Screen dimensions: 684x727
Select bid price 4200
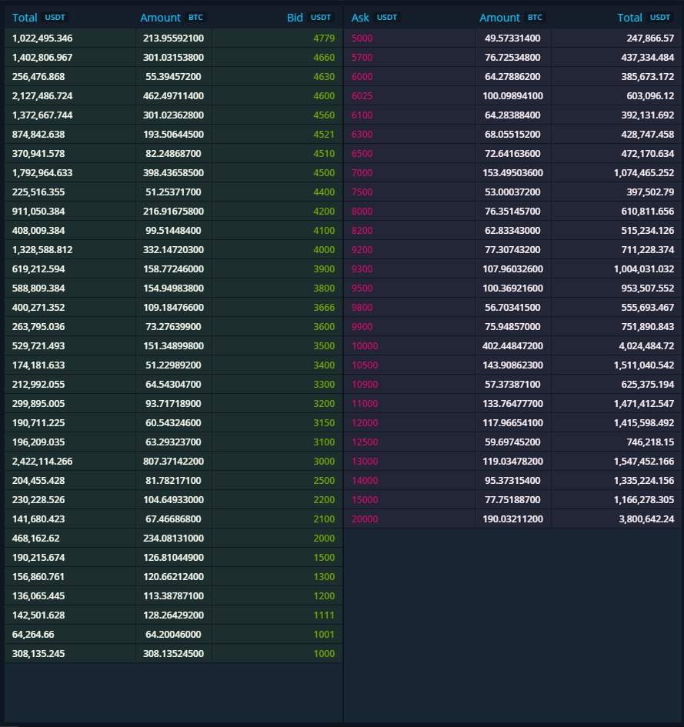(324, 212)
